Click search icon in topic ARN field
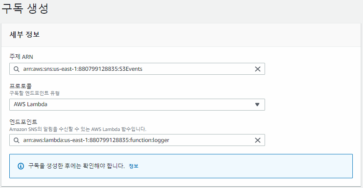363x188 pixels. (16, 69)
